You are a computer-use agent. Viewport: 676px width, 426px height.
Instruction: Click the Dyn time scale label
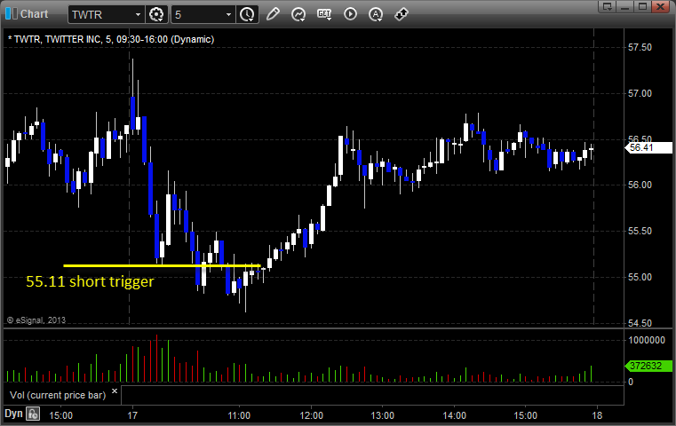[13, 414]
